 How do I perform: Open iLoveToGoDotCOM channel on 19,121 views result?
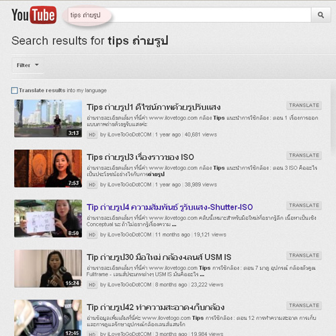pyautogui.click(x=130, y=235)
